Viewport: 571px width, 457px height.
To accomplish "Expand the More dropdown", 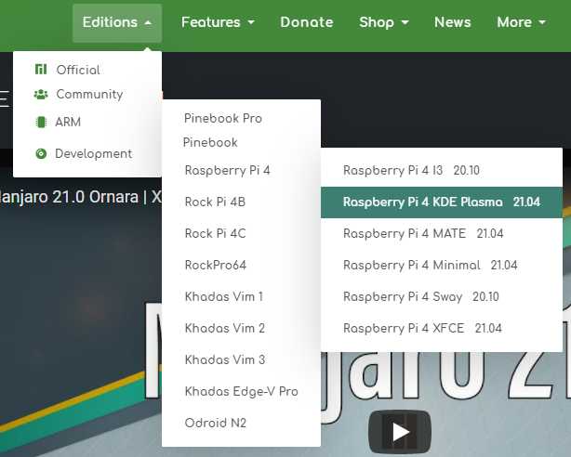I will (521, 22).
